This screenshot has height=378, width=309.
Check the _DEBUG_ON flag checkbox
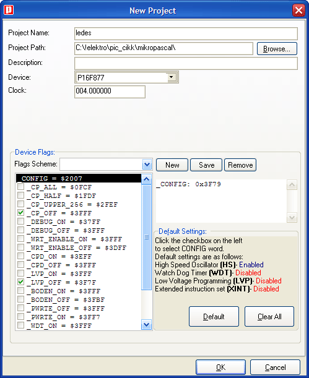coord(21,221)
